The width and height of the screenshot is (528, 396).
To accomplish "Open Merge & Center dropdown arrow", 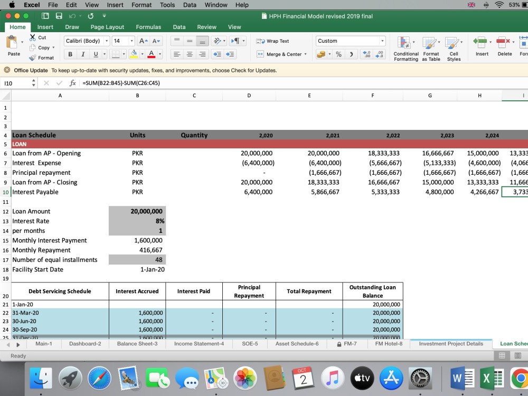I will tap(305, 54).
